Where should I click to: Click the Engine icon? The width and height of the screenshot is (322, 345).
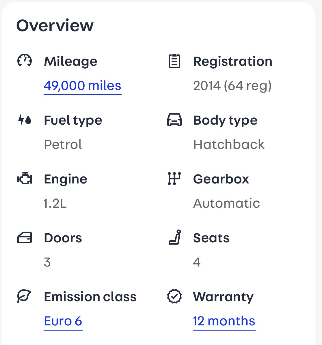point(25,179)
